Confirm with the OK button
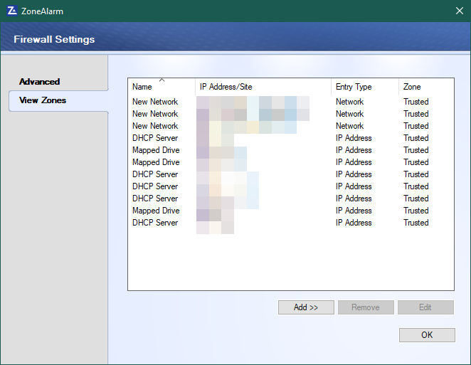 pyautogui.click(x=427, y=335)
